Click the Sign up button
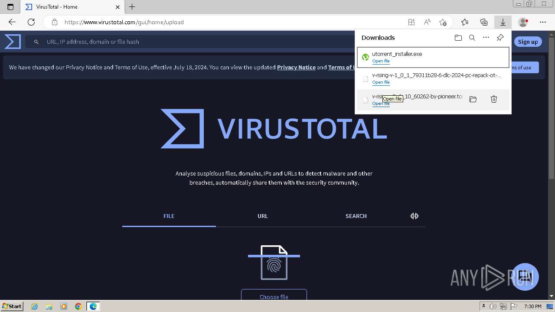The width and height of the screenshot is (555, 312). tap(528, 42)
